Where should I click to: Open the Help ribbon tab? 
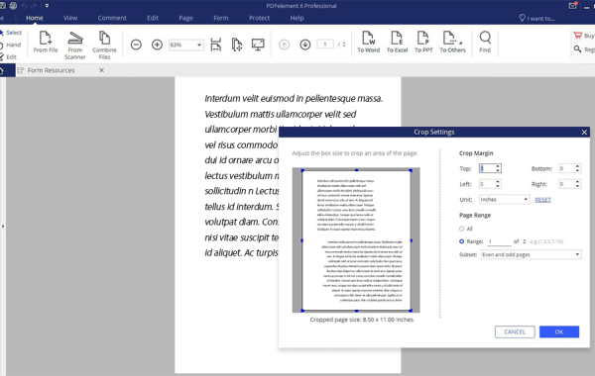point(297,18)
